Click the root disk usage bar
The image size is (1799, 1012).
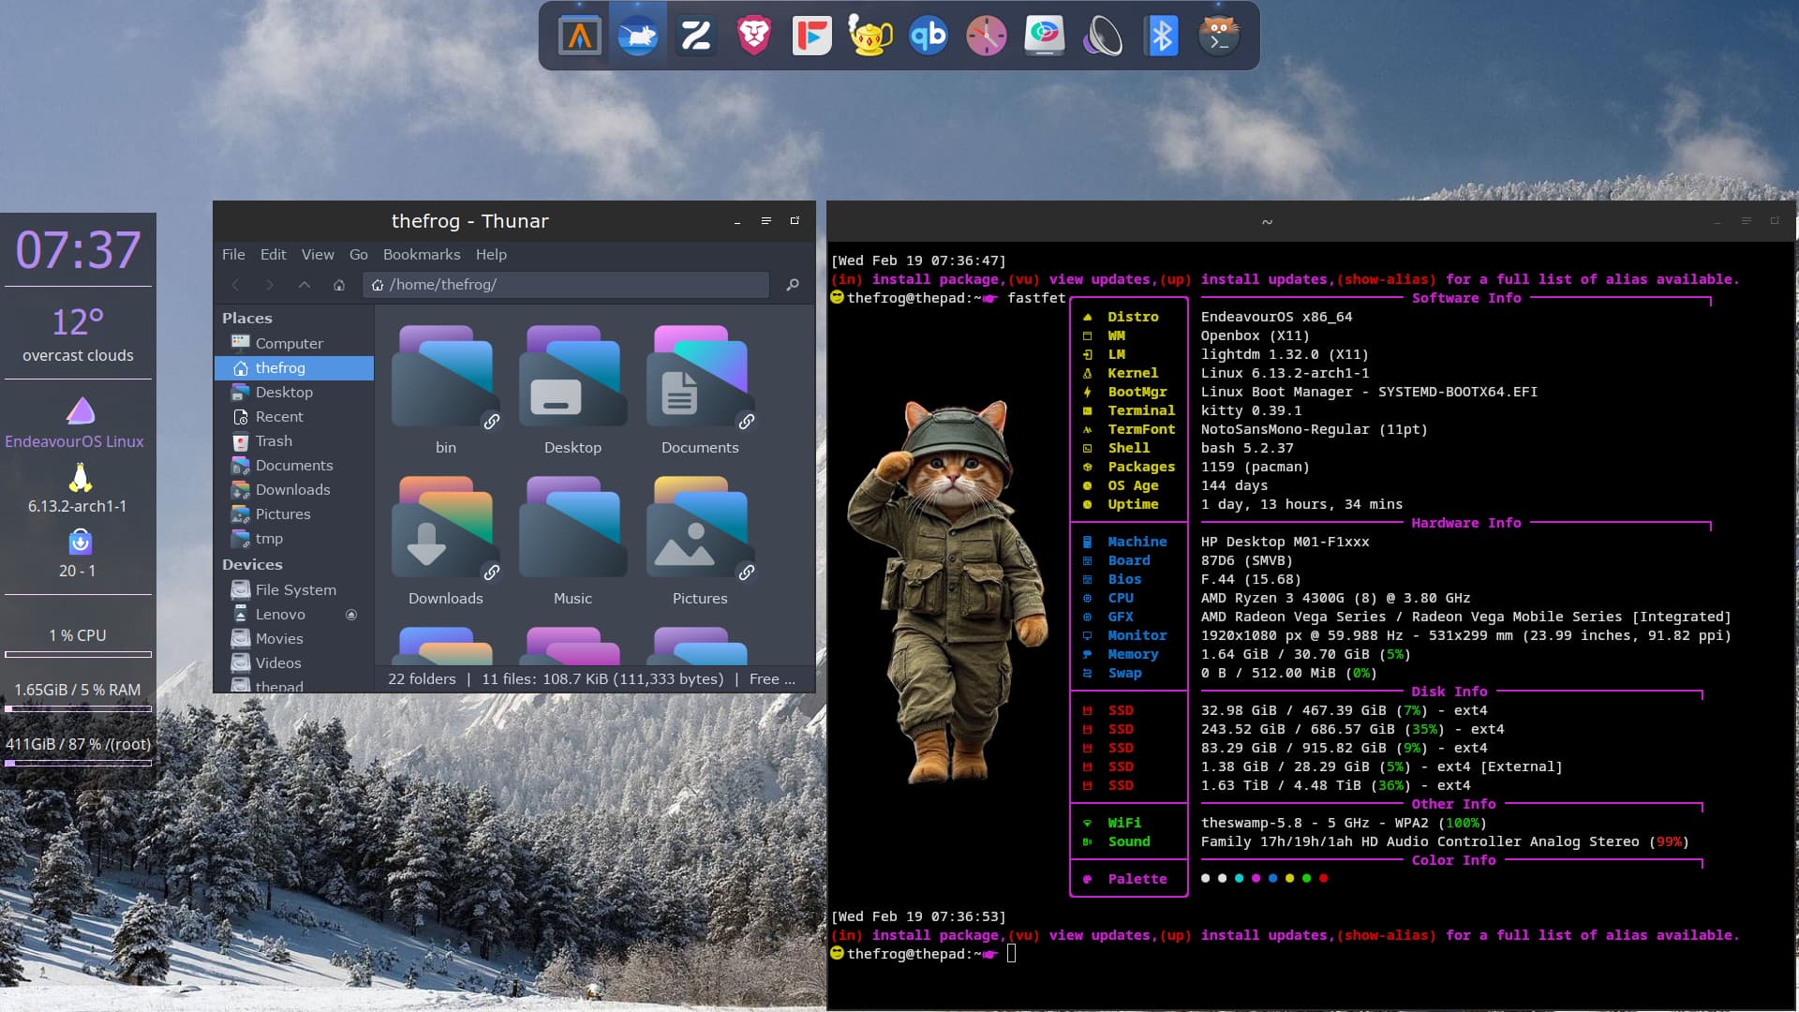tap(78, 763)
